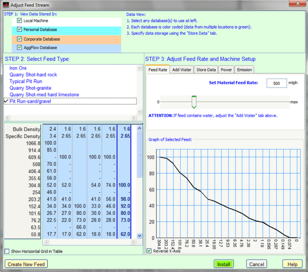Switch to the Add Water tab
The width and height of the screenshot is (308, 272).
(182, 70)
